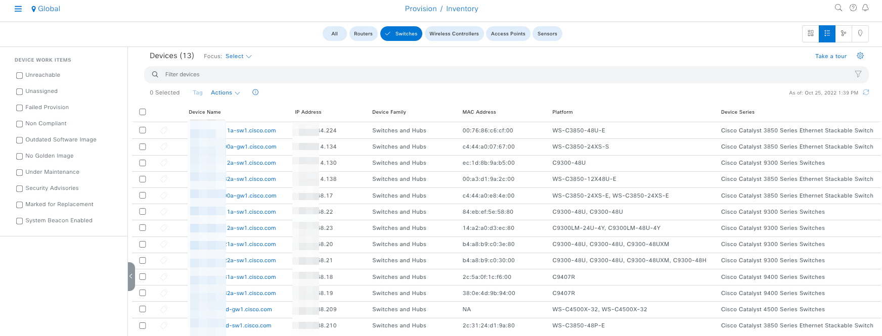Click tag icon for row 2c:31:24:d1:9a:80
The image size is (882, 336).
tap(164, 325)
